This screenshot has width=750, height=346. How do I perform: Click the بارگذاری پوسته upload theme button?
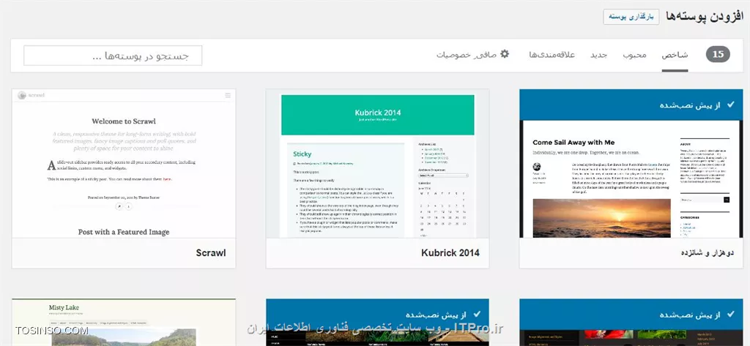pos(631,17)
